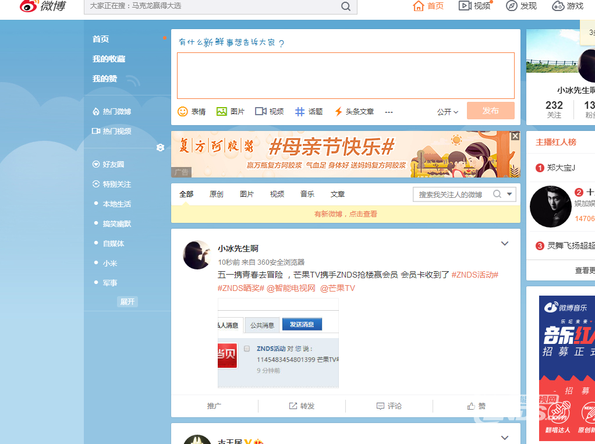Screen dimensions: 595x444
Task: Open 好友圈 friends circle
Action: [x=108, y=164]
